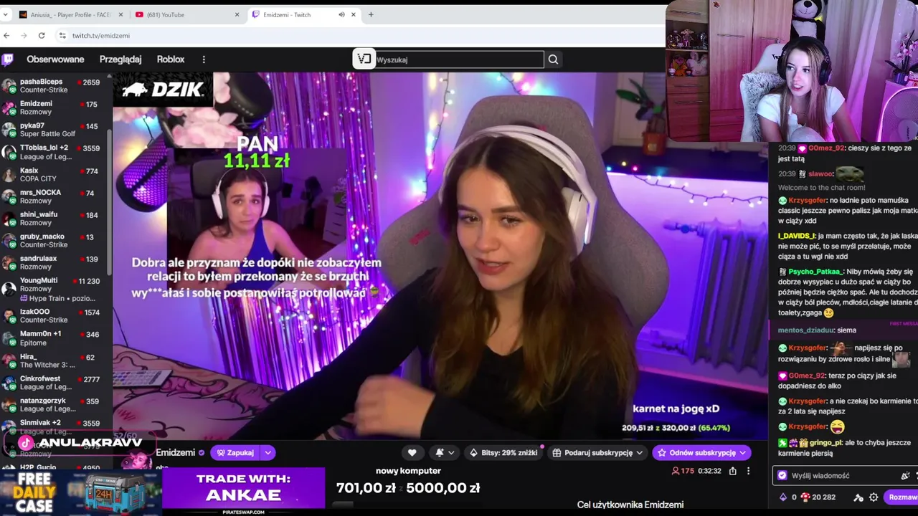918x516 pixels.
Task: Open Obserwowane in Twitch navigation
Action: pos(55,59)
